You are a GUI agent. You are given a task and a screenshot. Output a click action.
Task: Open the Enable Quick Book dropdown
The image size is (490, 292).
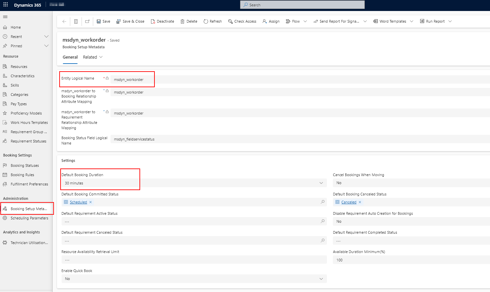click(x=321, y=279)
